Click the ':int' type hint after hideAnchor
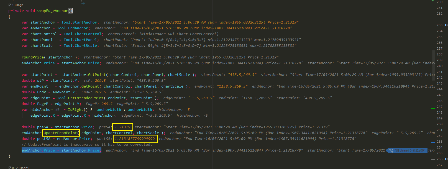Image resolution: width=448 pixels, height=169 pixels. click(57, 110)
